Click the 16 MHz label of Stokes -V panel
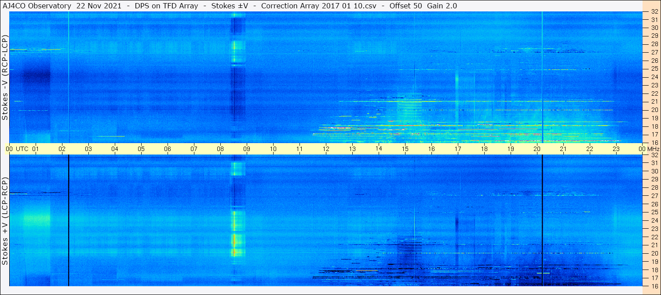The height and width of the screenshot is (295, 661). pyautogui.click(x=654, y=143)
